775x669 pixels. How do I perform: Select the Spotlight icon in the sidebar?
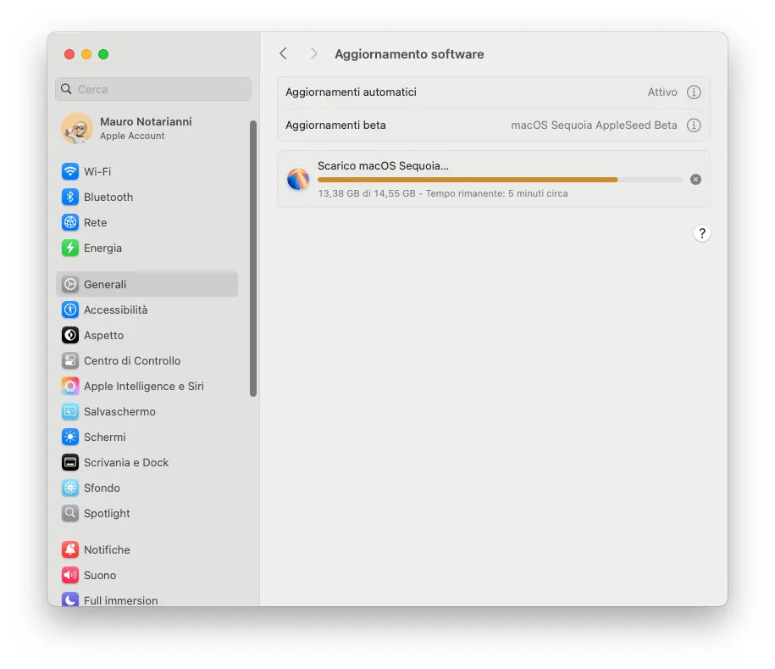click(106, 513)
